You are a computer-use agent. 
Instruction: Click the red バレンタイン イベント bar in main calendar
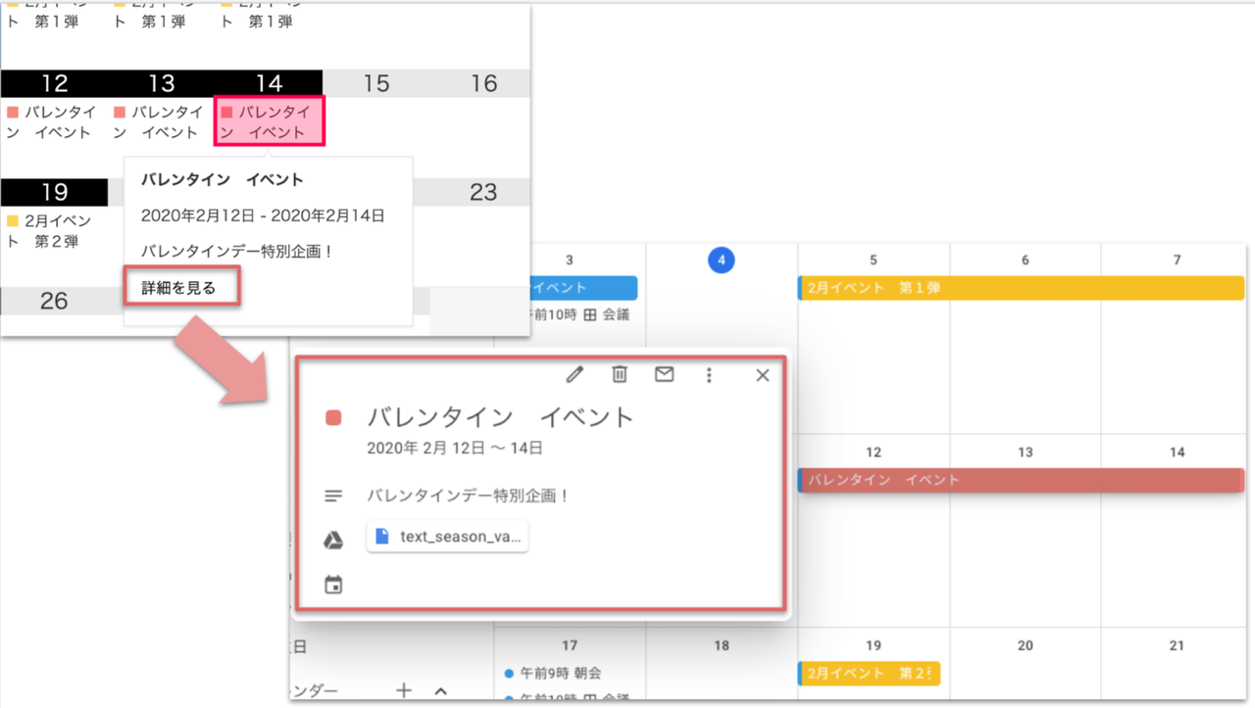[x=1022, y=480]
